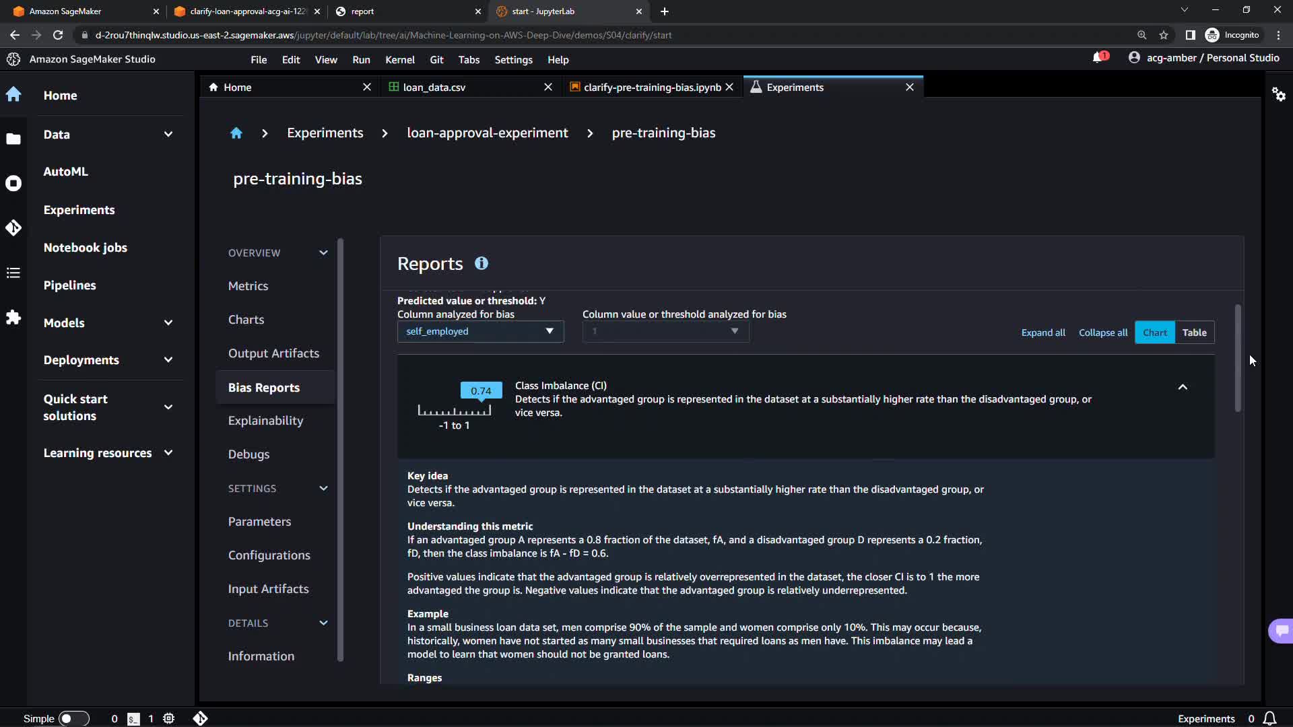Switch to the loan_data.csv tab
The height and width of the screenshot is (727, 1293).
[x=434, y=88]
